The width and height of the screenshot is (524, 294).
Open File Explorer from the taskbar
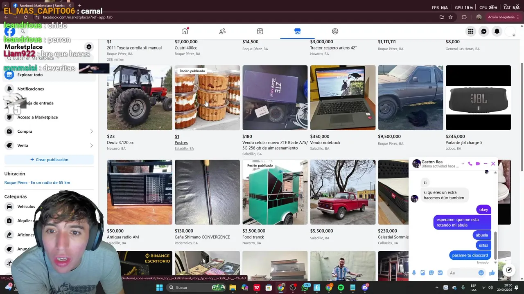click(x=233, y=287)
